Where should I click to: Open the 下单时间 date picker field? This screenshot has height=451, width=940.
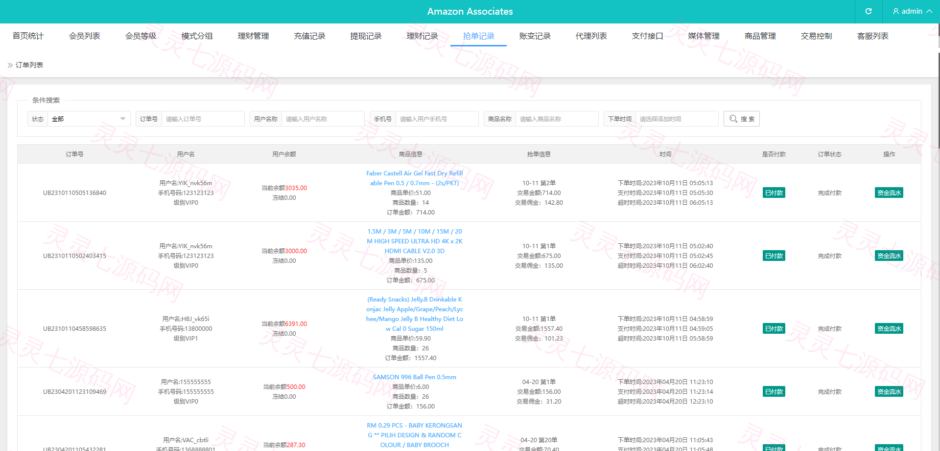(x=677, y=119)
